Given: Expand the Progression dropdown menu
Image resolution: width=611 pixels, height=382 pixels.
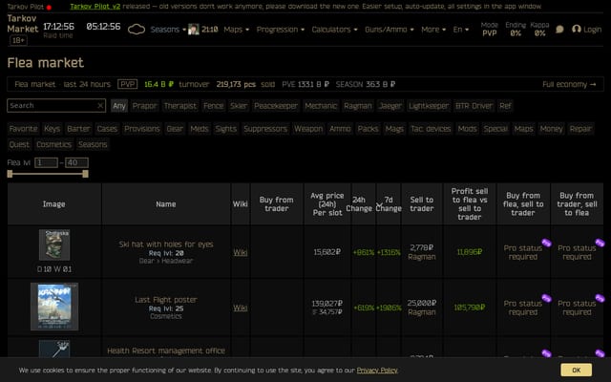Looking at the screenshot, I should tap(280, 30).
